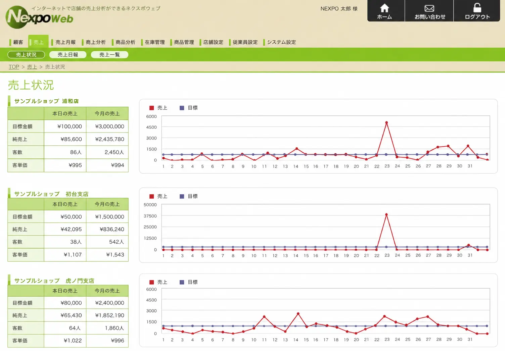Click the ¥3,000,000 monthly target cell

tap(107, 127)
